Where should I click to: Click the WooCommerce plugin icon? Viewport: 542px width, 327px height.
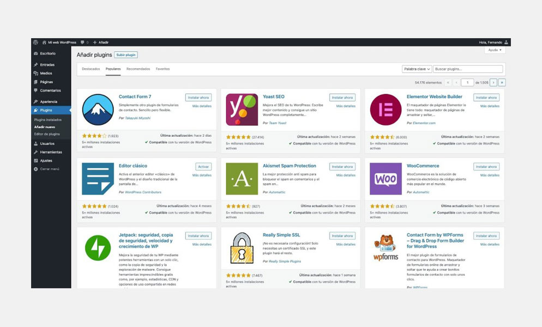pyautogui.click(x=386, y=179)
